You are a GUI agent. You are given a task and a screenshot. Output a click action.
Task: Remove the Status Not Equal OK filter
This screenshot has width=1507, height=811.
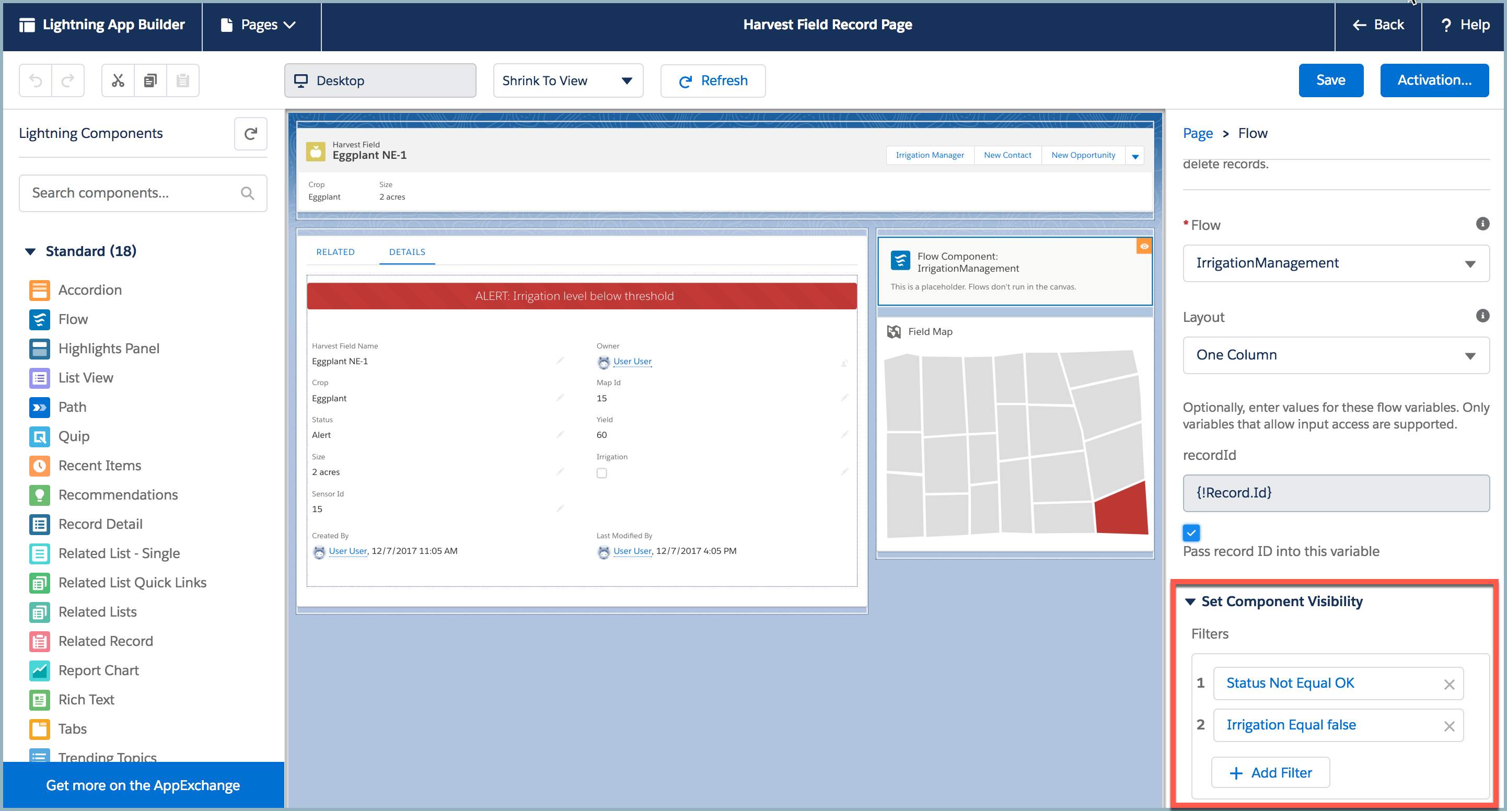coord(1448,685)
